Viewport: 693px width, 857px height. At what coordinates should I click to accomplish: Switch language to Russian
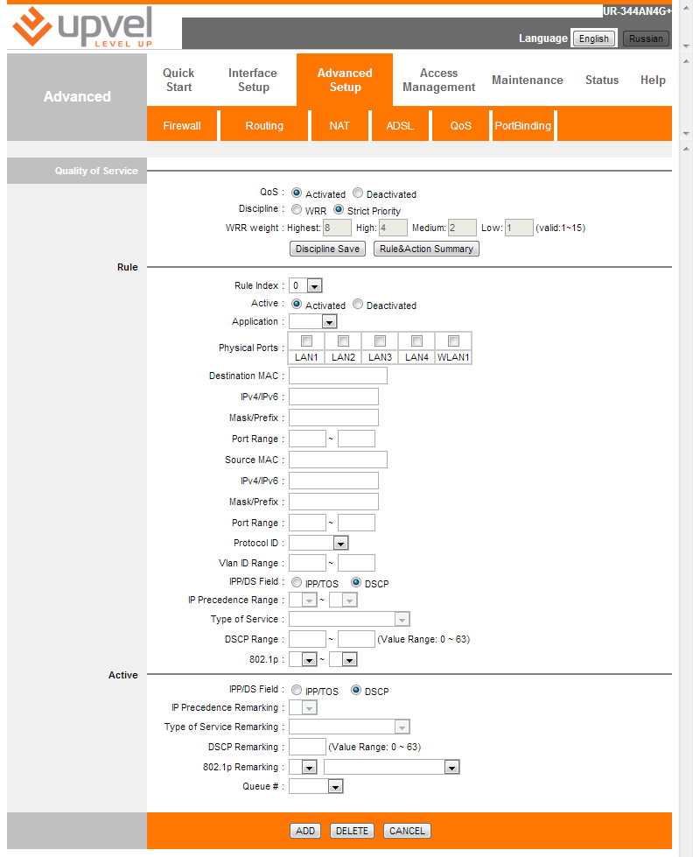pos(646,39)
